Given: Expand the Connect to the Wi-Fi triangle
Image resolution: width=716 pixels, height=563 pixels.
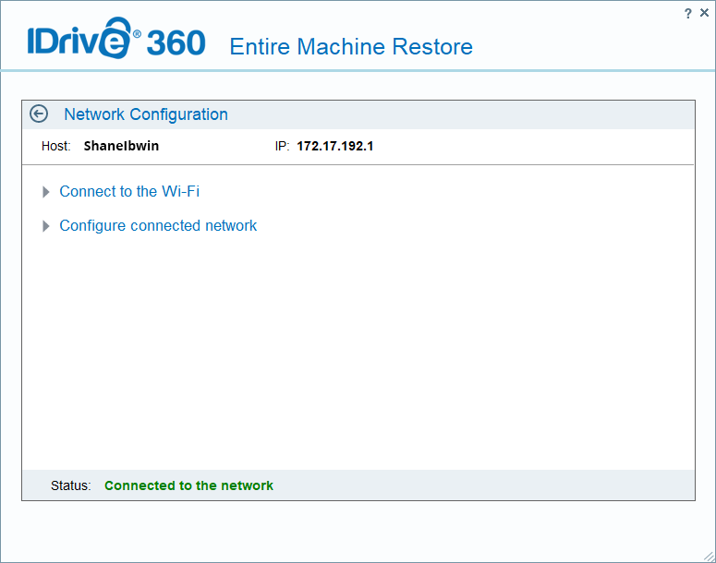Looking at the screenshot, I should tap(46, 192).
